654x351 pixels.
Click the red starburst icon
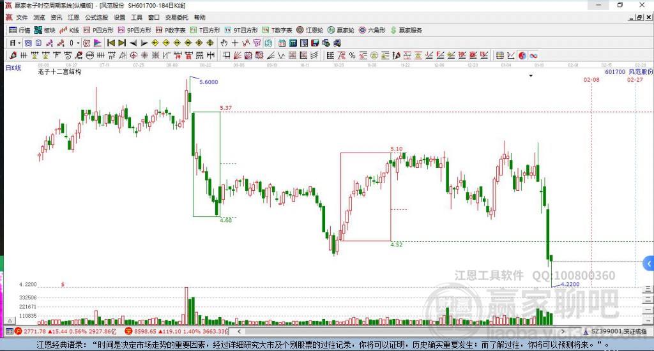pyautogui.click(x=144, y=56)
